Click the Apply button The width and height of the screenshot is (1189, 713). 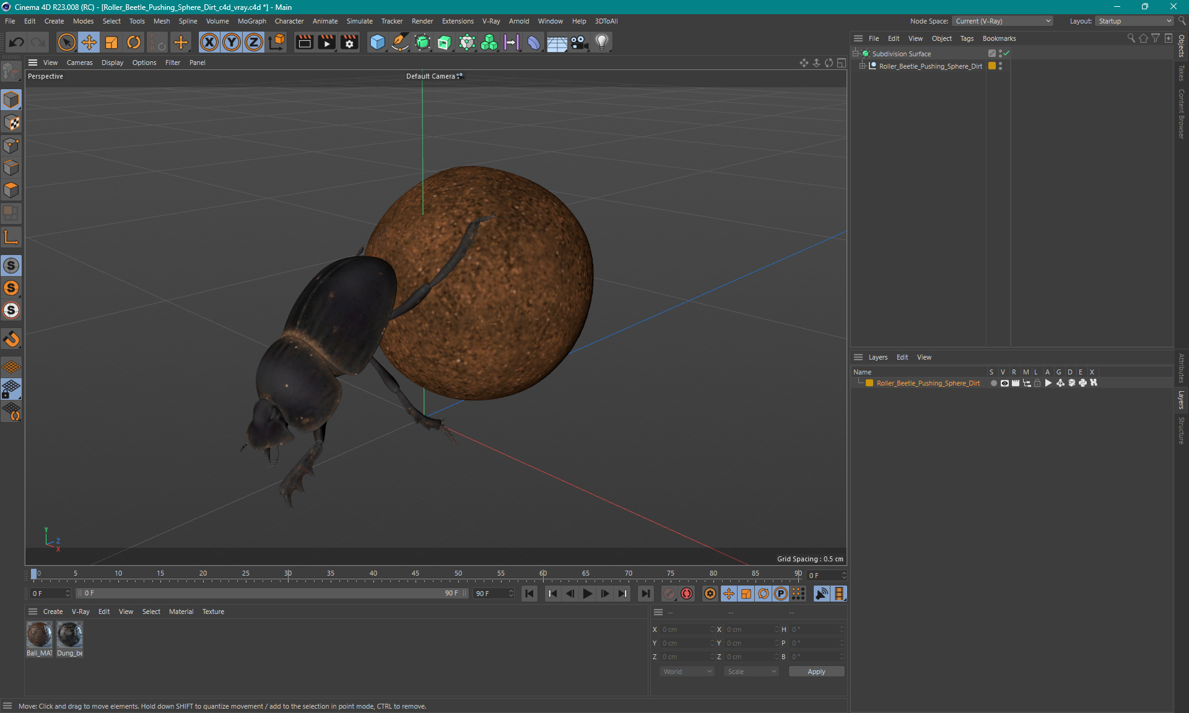[x=816, y=672]
